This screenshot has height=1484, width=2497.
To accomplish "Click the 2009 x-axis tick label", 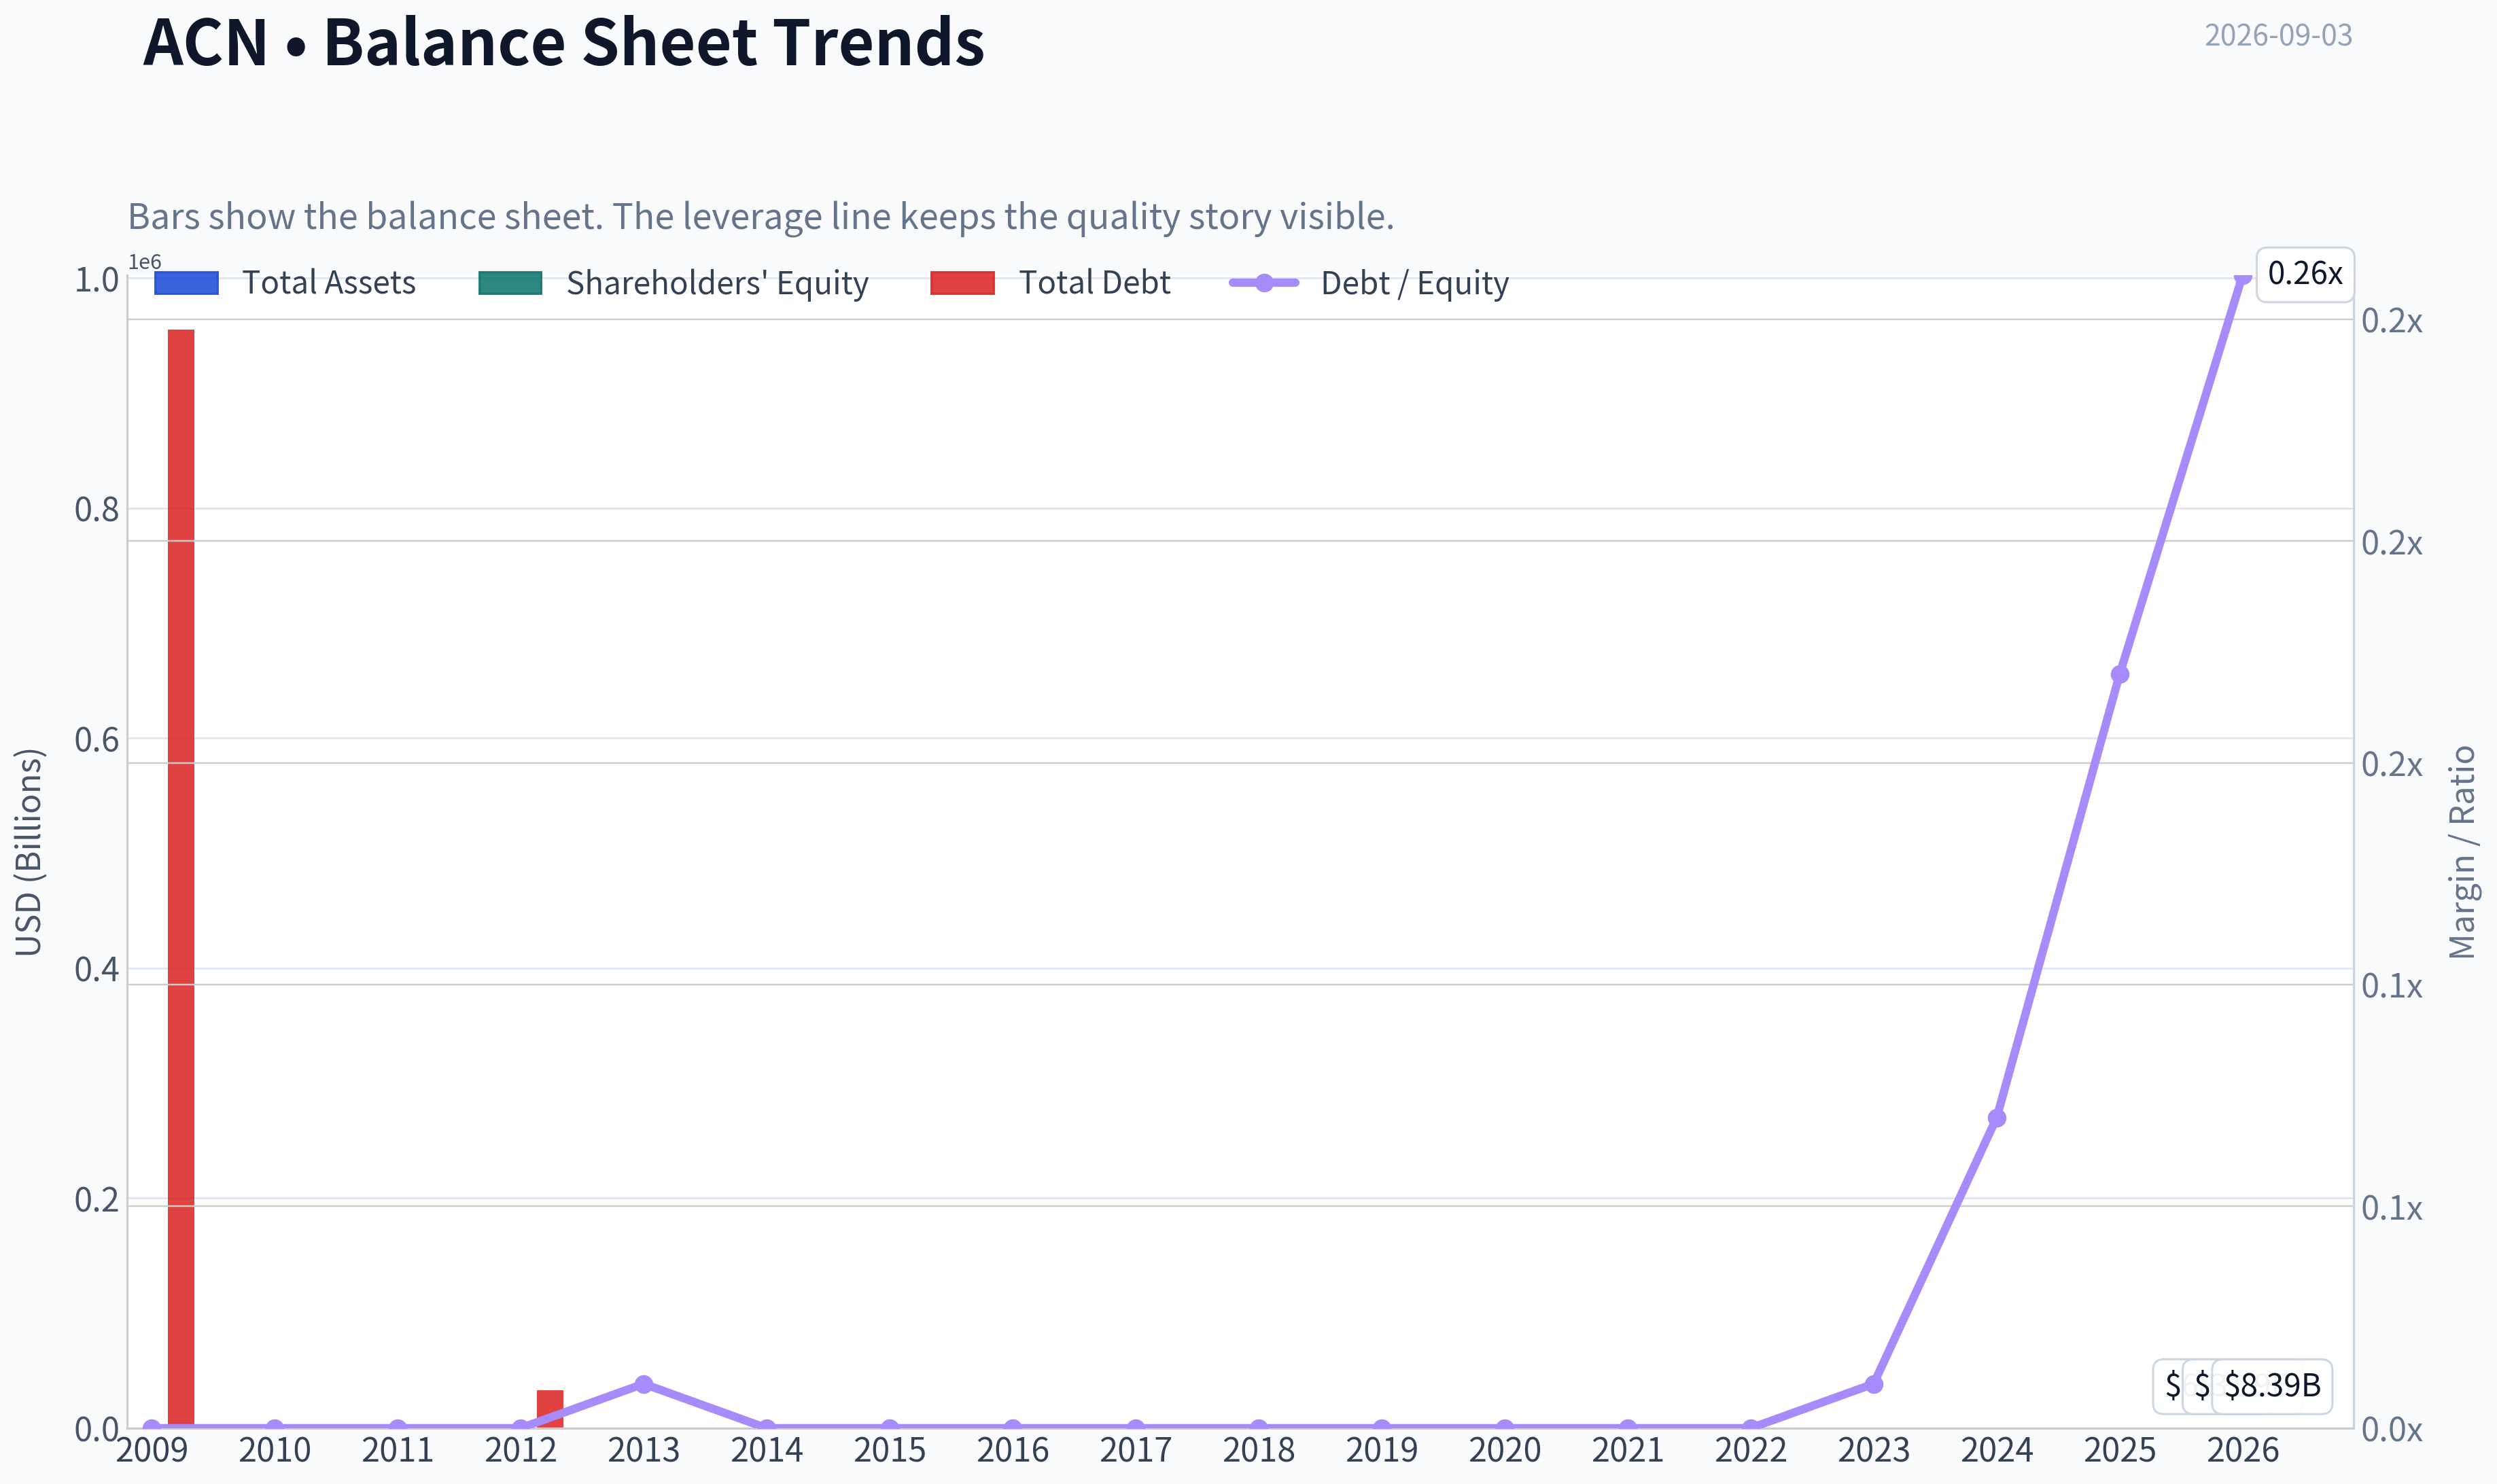I will point(152,1450).
